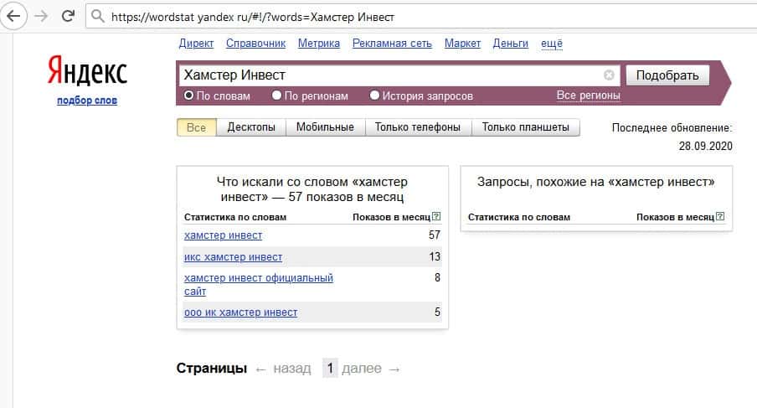Open the «икс хамстер инвест» query link

(233, 257)
